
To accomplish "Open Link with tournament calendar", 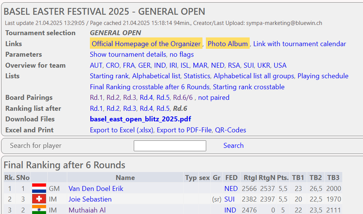I will (x=299, y=44).
